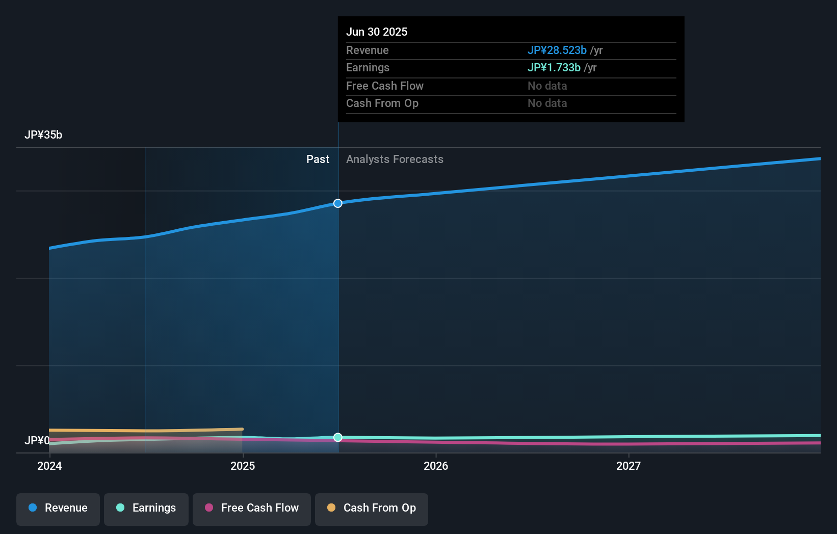Click the Earnings tooltip row label
This screenshot has height=534, width=837.
point(368,67)
